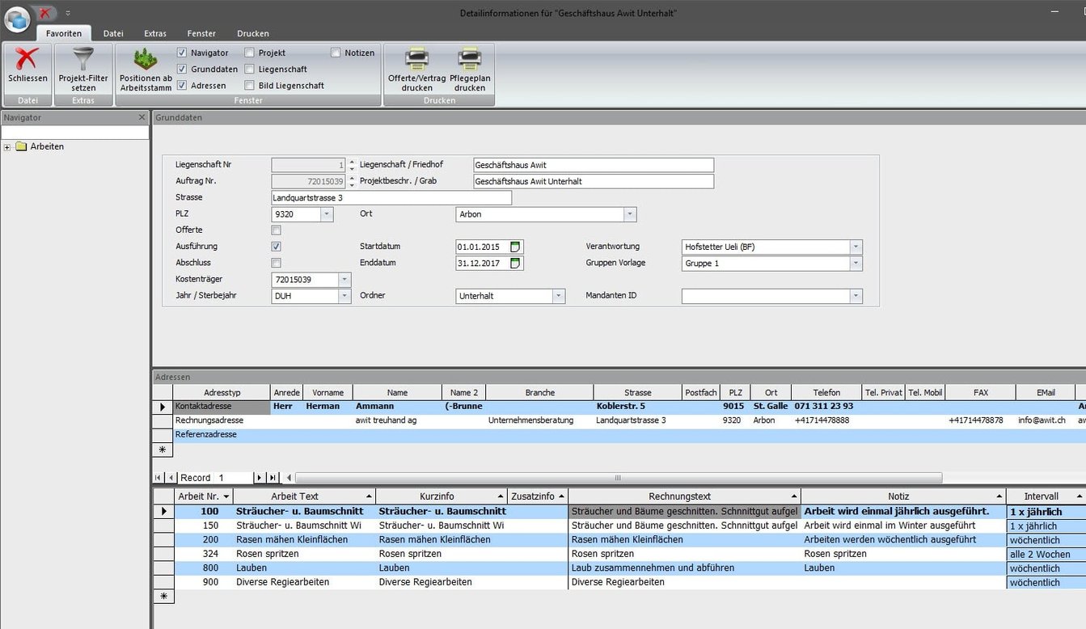Sort by Arbeit Text column header
The width and height of the screenshot is (1086, 629).
point(294,496)
